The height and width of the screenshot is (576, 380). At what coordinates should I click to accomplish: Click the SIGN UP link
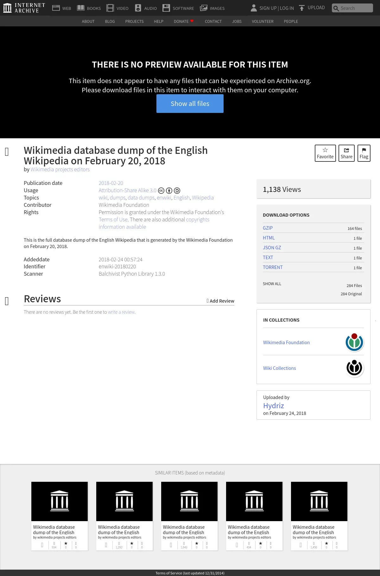click(268, 8)
